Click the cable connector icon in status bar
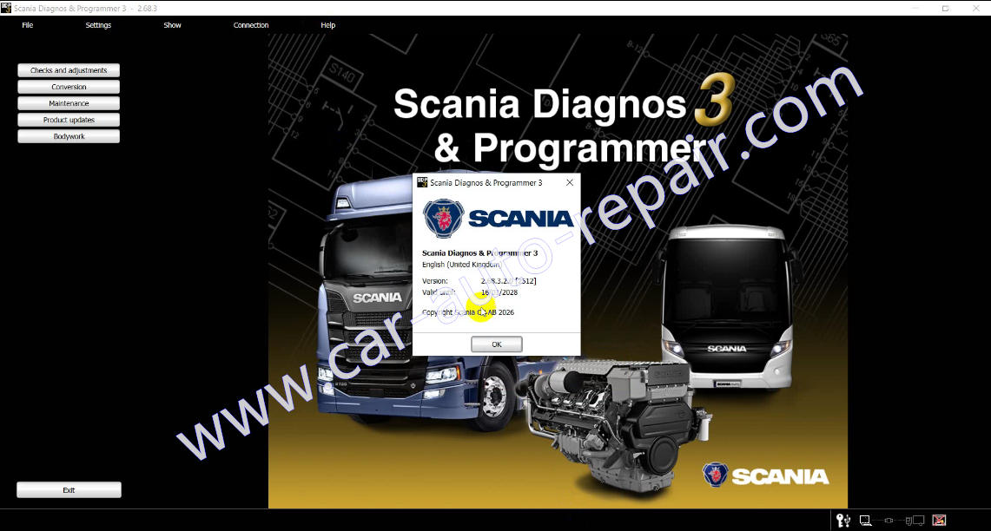Screen dimensions: 991x531 tap(889, 520)
